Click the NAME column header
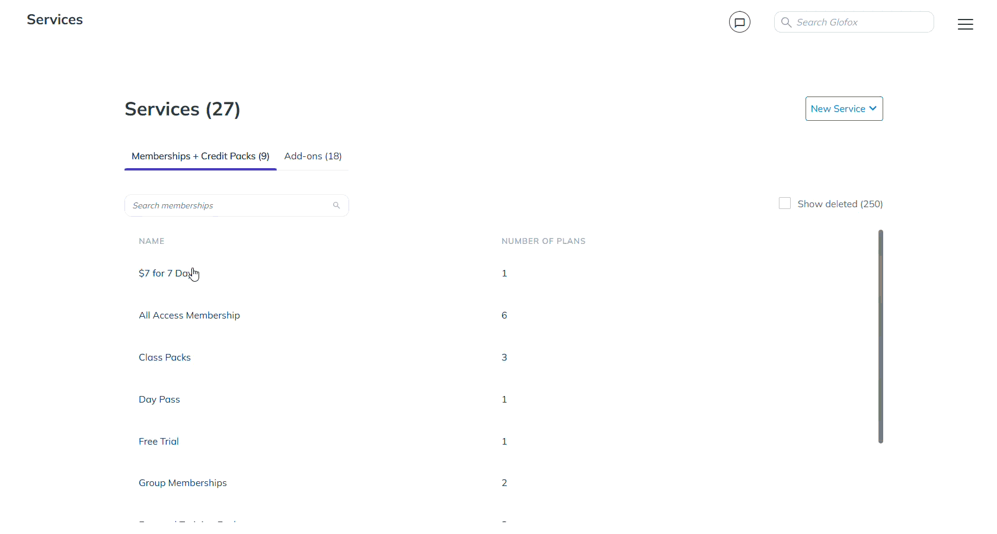Screen dimensions: 997x534 click(x=152, y=241)
